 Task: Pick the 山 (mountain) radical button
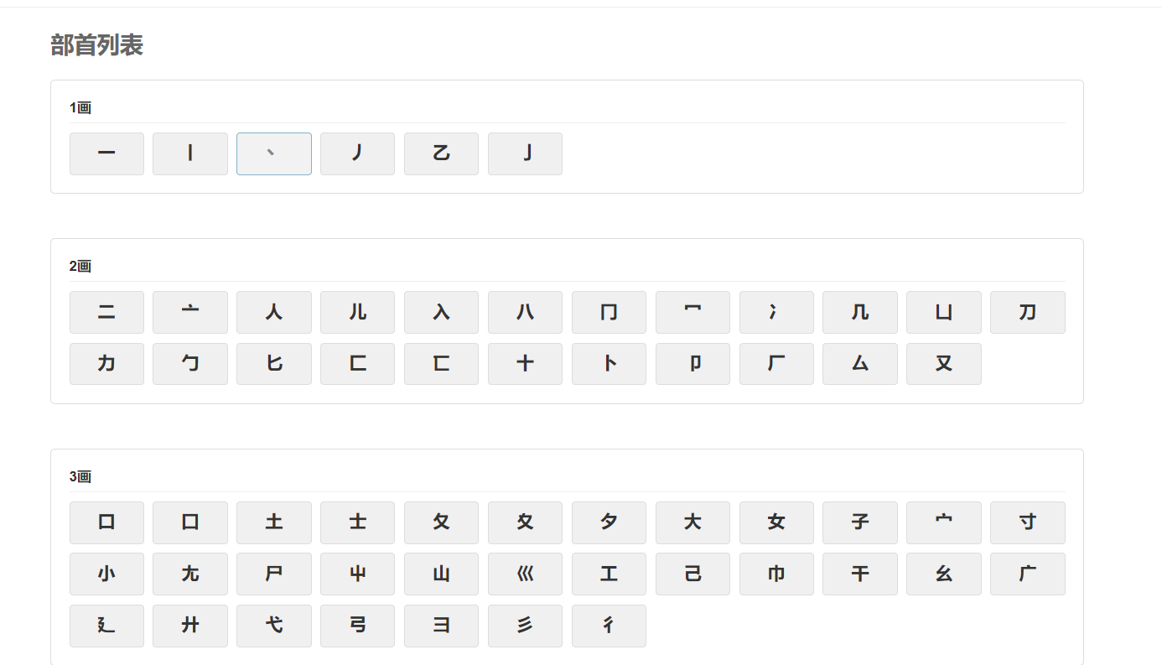(x=441, y=574)
